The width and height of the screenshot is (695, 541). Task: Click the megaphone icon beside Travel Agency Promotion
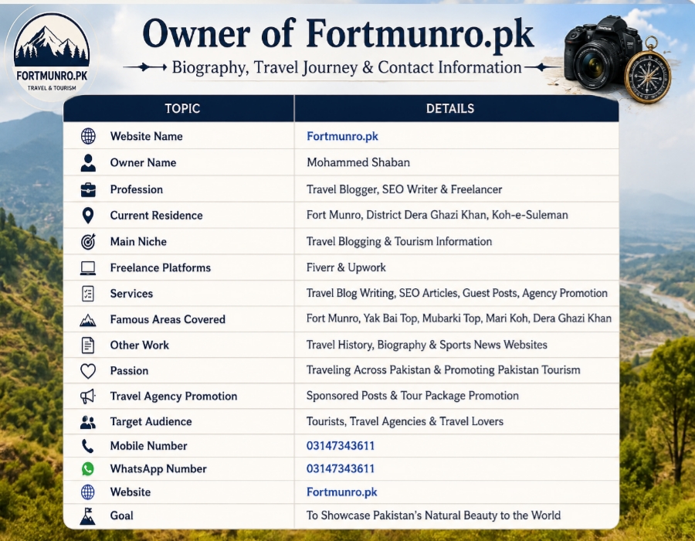[88, 396]
